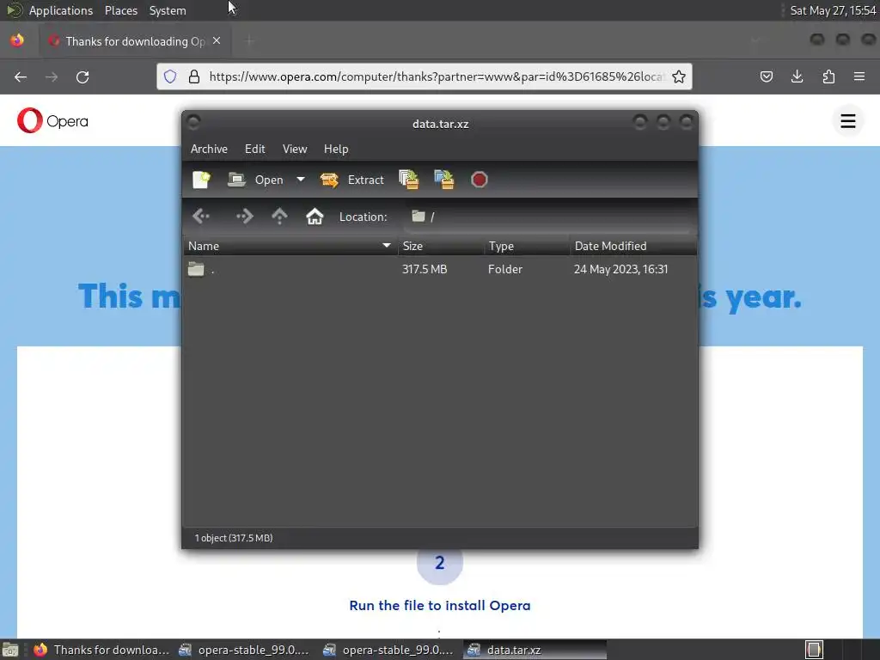Open the Firefox extensions icon
Image resolution: width=880 pixels, height=660 pixels.
(x=828, y=76)
